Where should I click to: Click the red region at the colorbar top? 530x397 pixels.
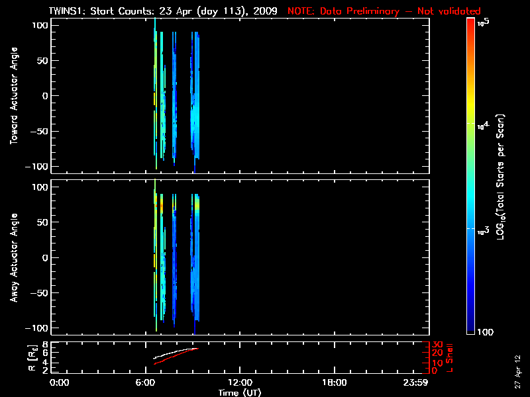pyautogui.click(x=470, y=25)
